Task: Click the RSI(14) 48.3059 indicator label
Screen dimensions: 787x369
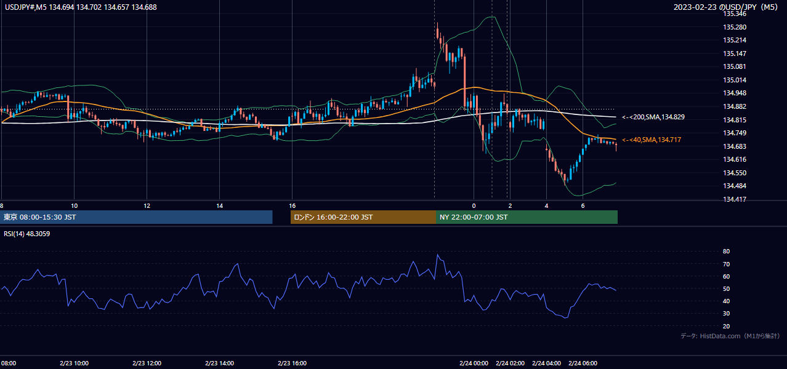Action: tap(26, 234)
